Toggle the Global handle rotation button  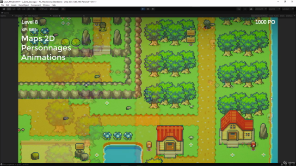[x=54, y=9]
